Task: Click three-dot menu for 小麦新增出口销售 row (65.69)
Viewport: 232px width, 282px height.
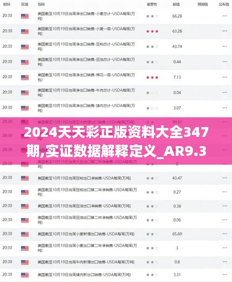Action: point(225,234)
